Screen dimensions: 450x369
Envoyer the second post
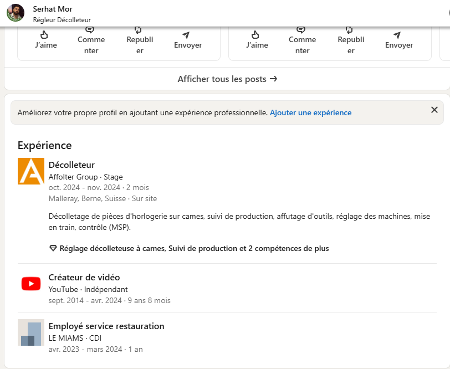[x=399, y=40]
